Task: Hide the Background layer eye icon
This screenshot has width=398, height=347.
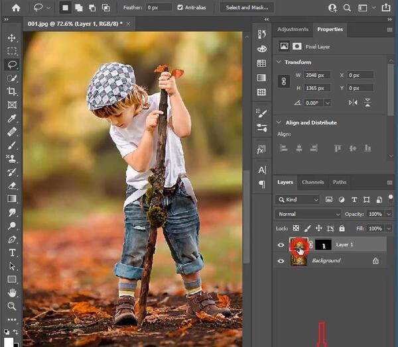Action: (x=281, y=261)
